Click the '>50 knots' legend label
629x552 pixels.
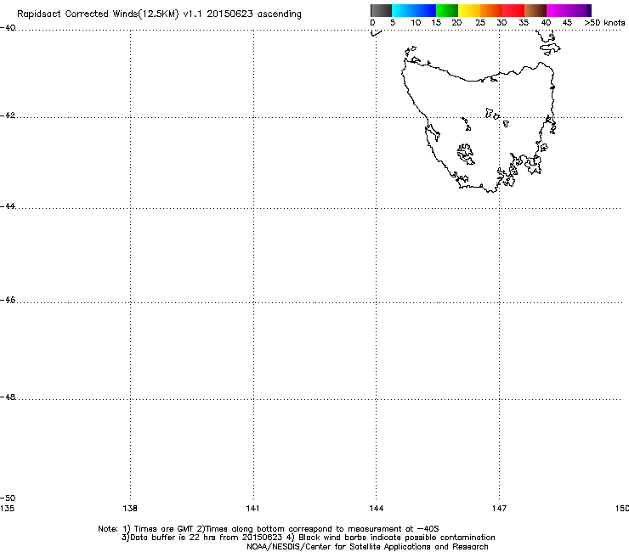(x=604, y=23)
